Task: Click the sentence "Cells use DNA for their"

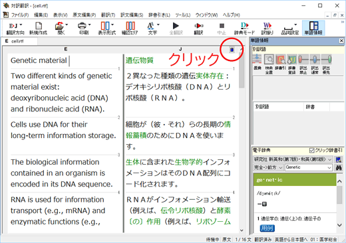Action: (x=49, y=125)
